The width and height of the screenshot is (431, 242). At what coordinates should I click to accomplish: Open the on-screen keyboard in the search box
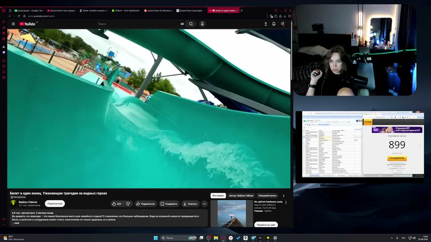pyautogui.click(x=182, y=24)
